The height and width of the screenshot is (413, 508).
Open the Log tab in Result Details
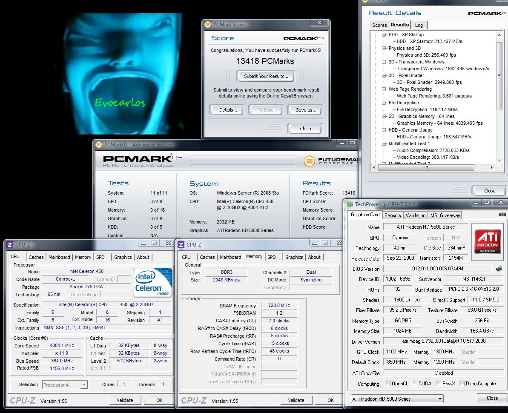(x=419, y=25)
